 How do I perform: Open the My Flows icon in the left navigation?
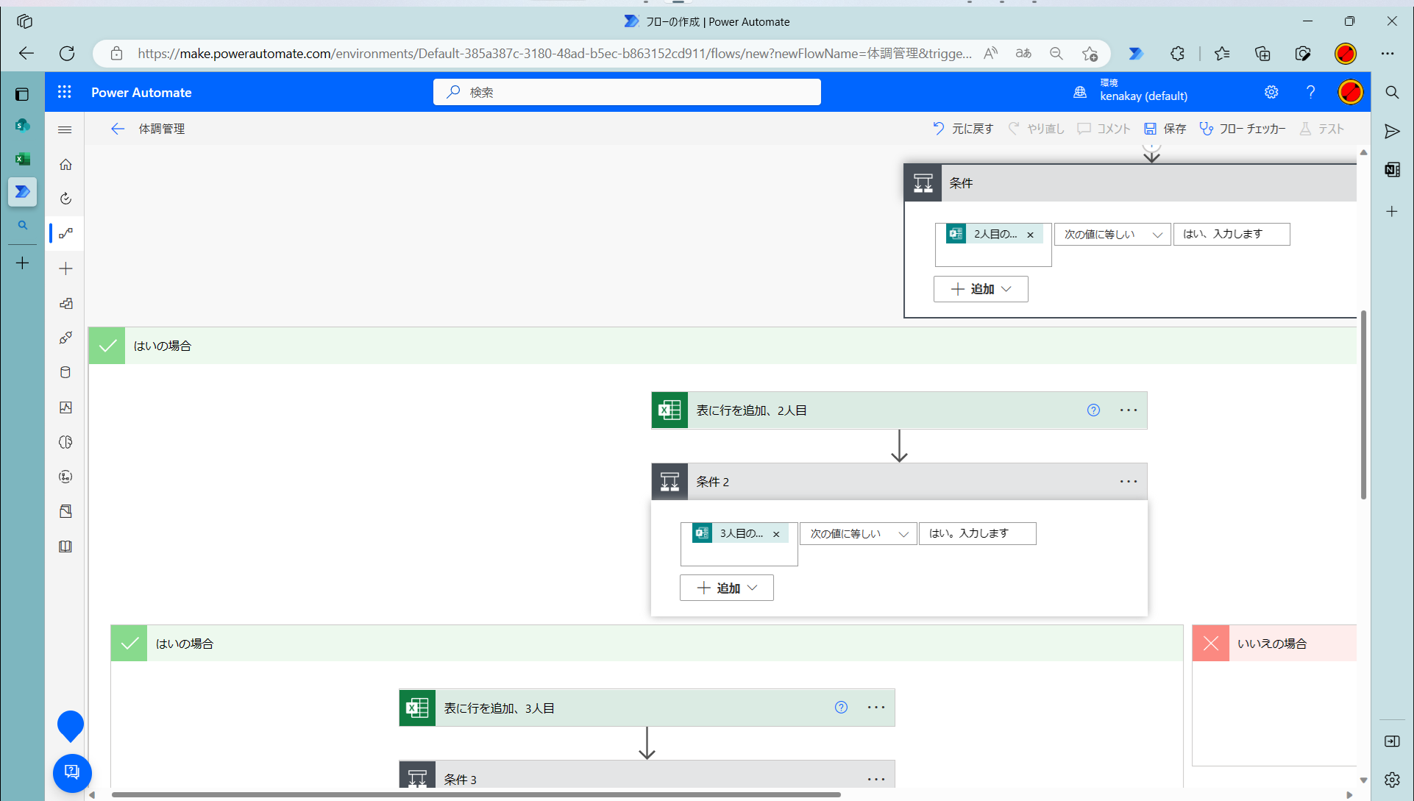coord(65,233)
